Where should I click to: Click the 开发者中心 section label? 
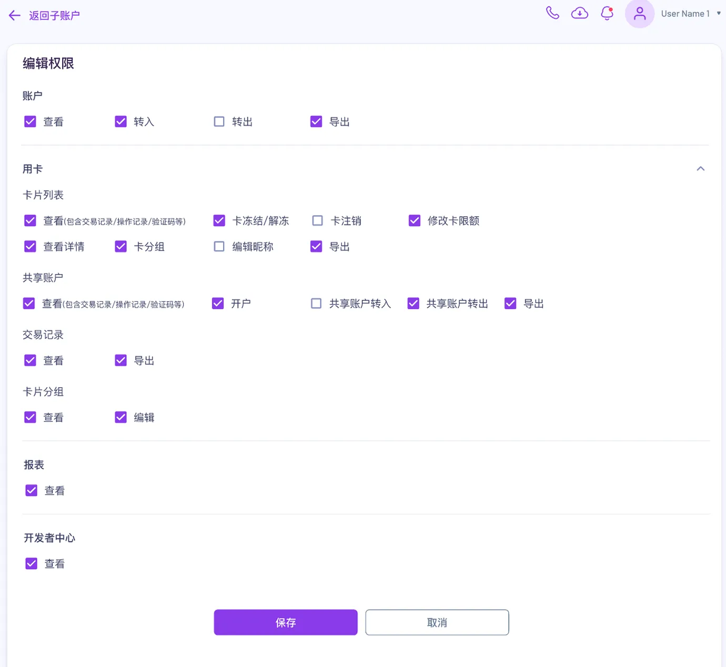tap(49, 538)
